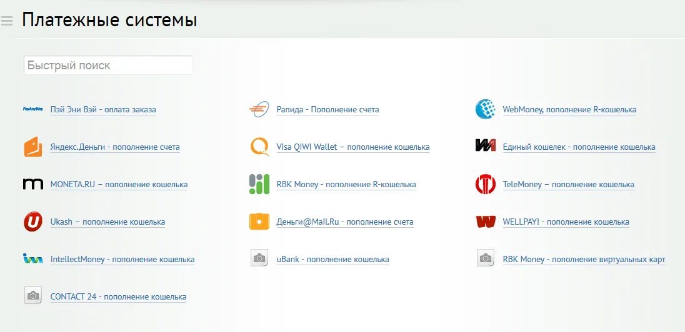Click the Рапида logo icon
The image size is (685, 332).
[259, 109]
